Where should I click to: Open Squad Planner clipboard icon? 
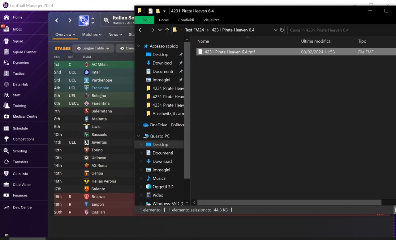[x=6, y=52]
